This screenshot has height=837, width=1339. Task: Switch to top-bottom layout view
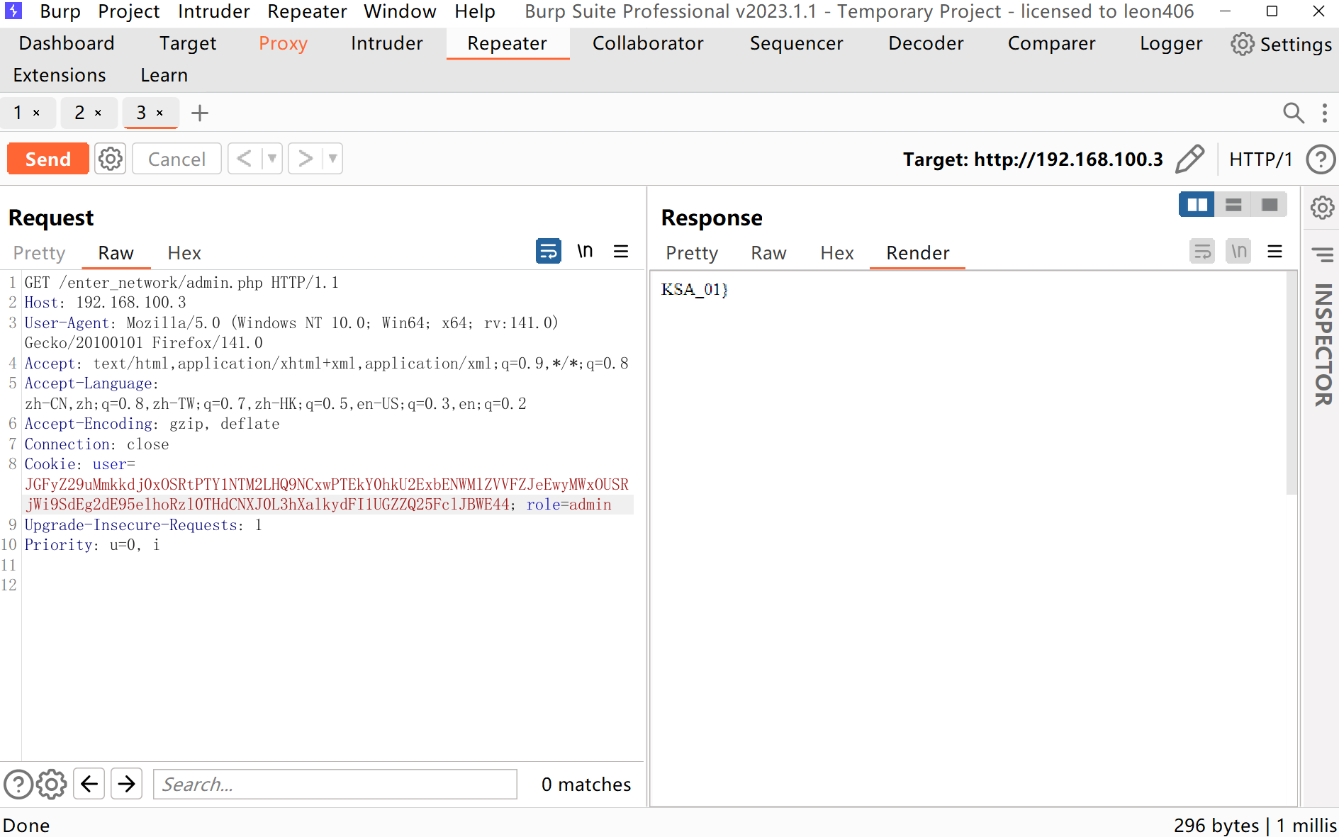tap(1233, 205)
